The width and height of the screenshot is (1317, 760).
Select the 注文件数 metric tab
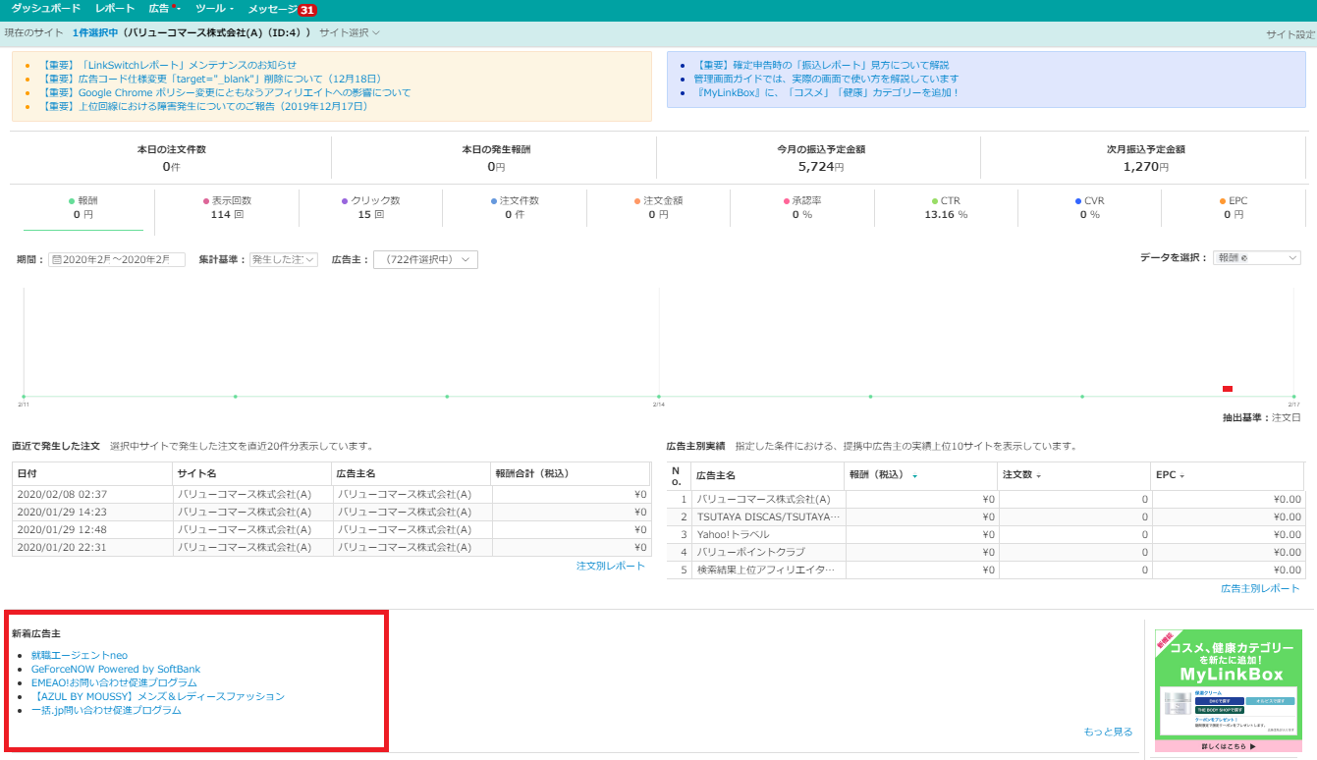515,207
